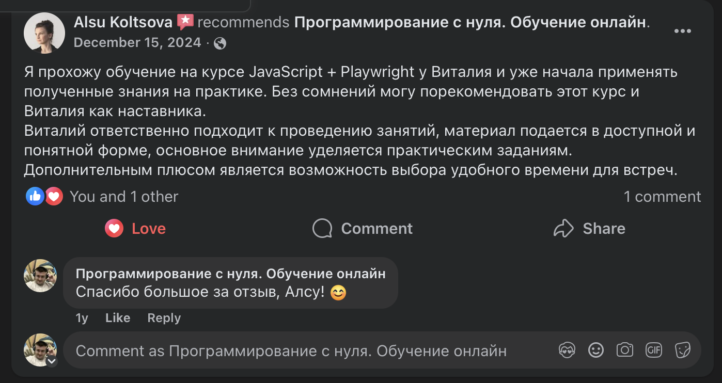
Task: Open the sticker picker in the comment box
Action: pos(682,349)
